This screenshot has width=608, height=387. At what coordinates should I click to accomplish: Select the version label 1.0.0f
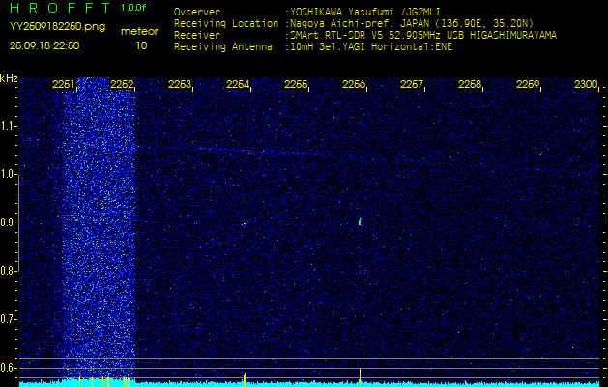133,8
